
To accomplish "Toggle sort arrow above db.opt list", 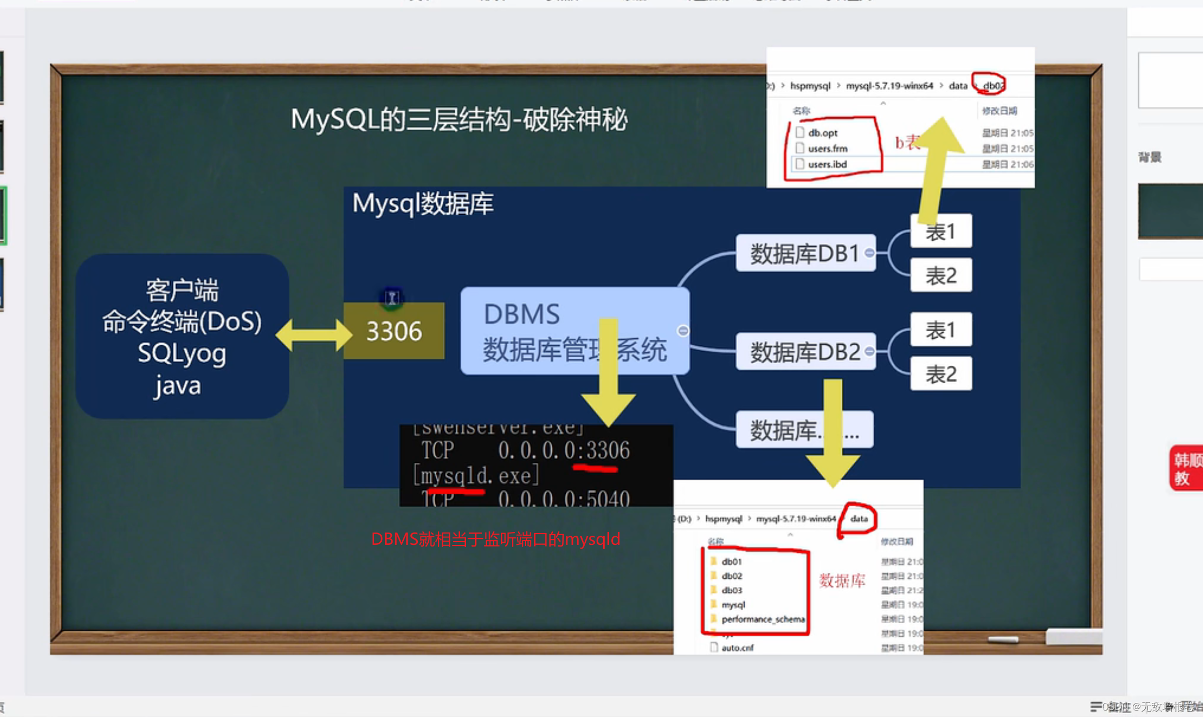I will [x=883, y=103].
